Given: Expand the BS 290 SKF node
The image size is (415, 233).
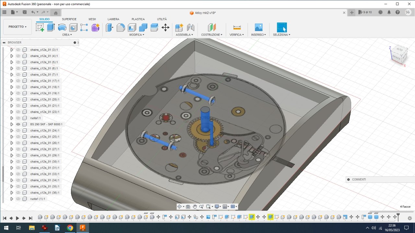Looking at the screenshot, I should 12,124.
